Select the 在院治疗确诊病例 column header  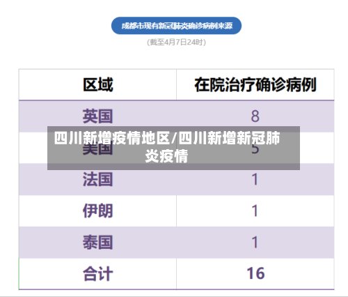[255, 84]
